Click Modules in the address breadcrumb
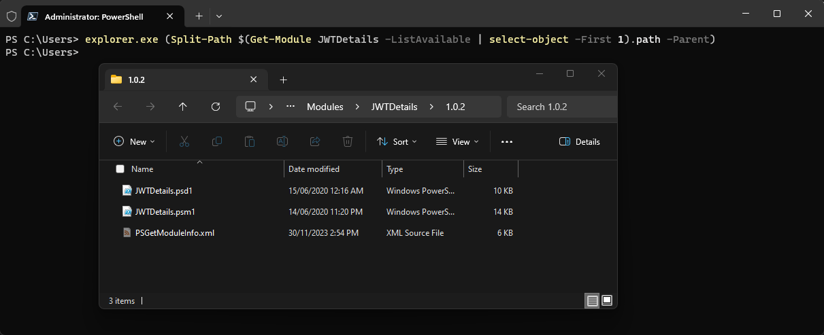824x335 pixels. coord(325,107)
